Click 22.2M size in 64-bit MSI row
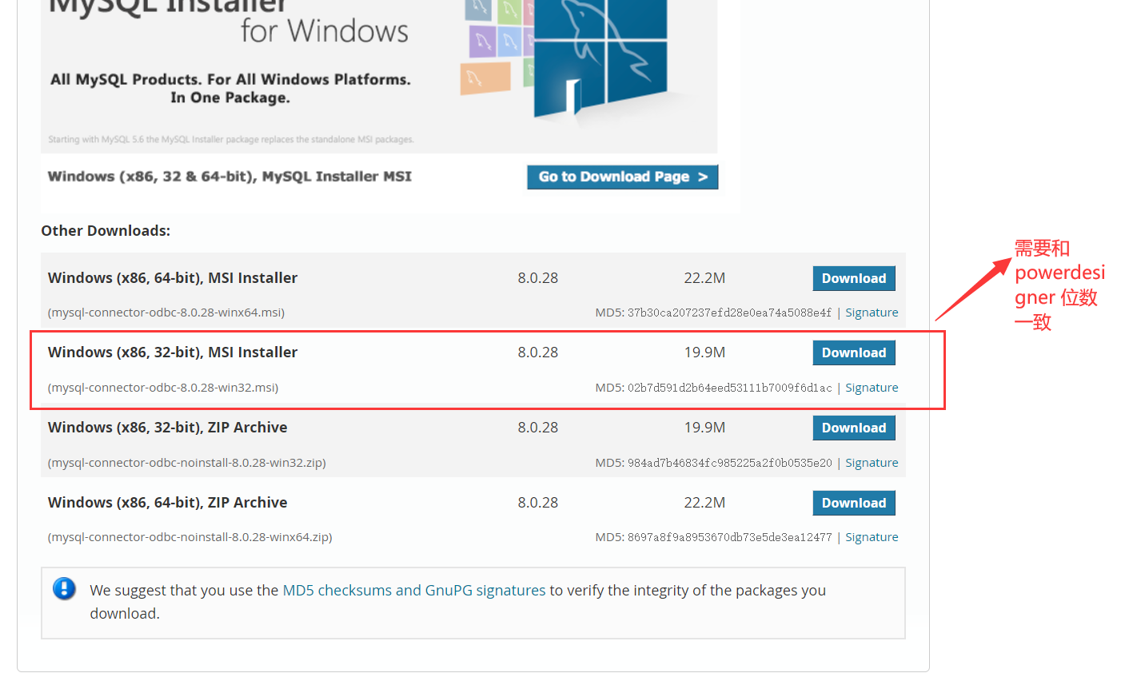This screenshot has width=1121, height=685. point(704,278)
